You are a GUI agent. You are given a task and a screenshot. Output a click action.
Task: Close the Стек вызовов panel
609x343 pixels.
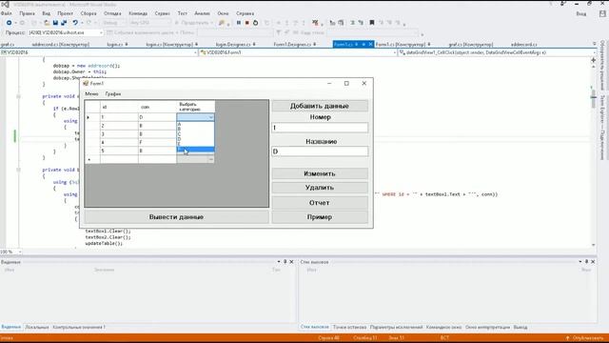[593, 262]
